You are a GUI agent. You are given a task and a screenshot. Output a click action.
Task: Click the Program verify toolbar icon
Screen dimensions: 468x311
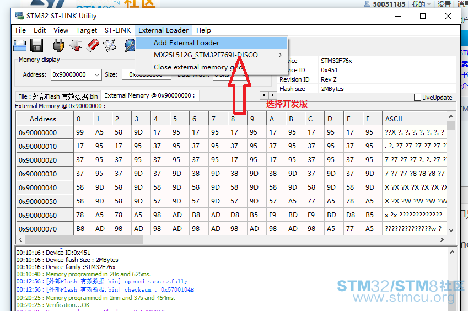pos(110,45)
